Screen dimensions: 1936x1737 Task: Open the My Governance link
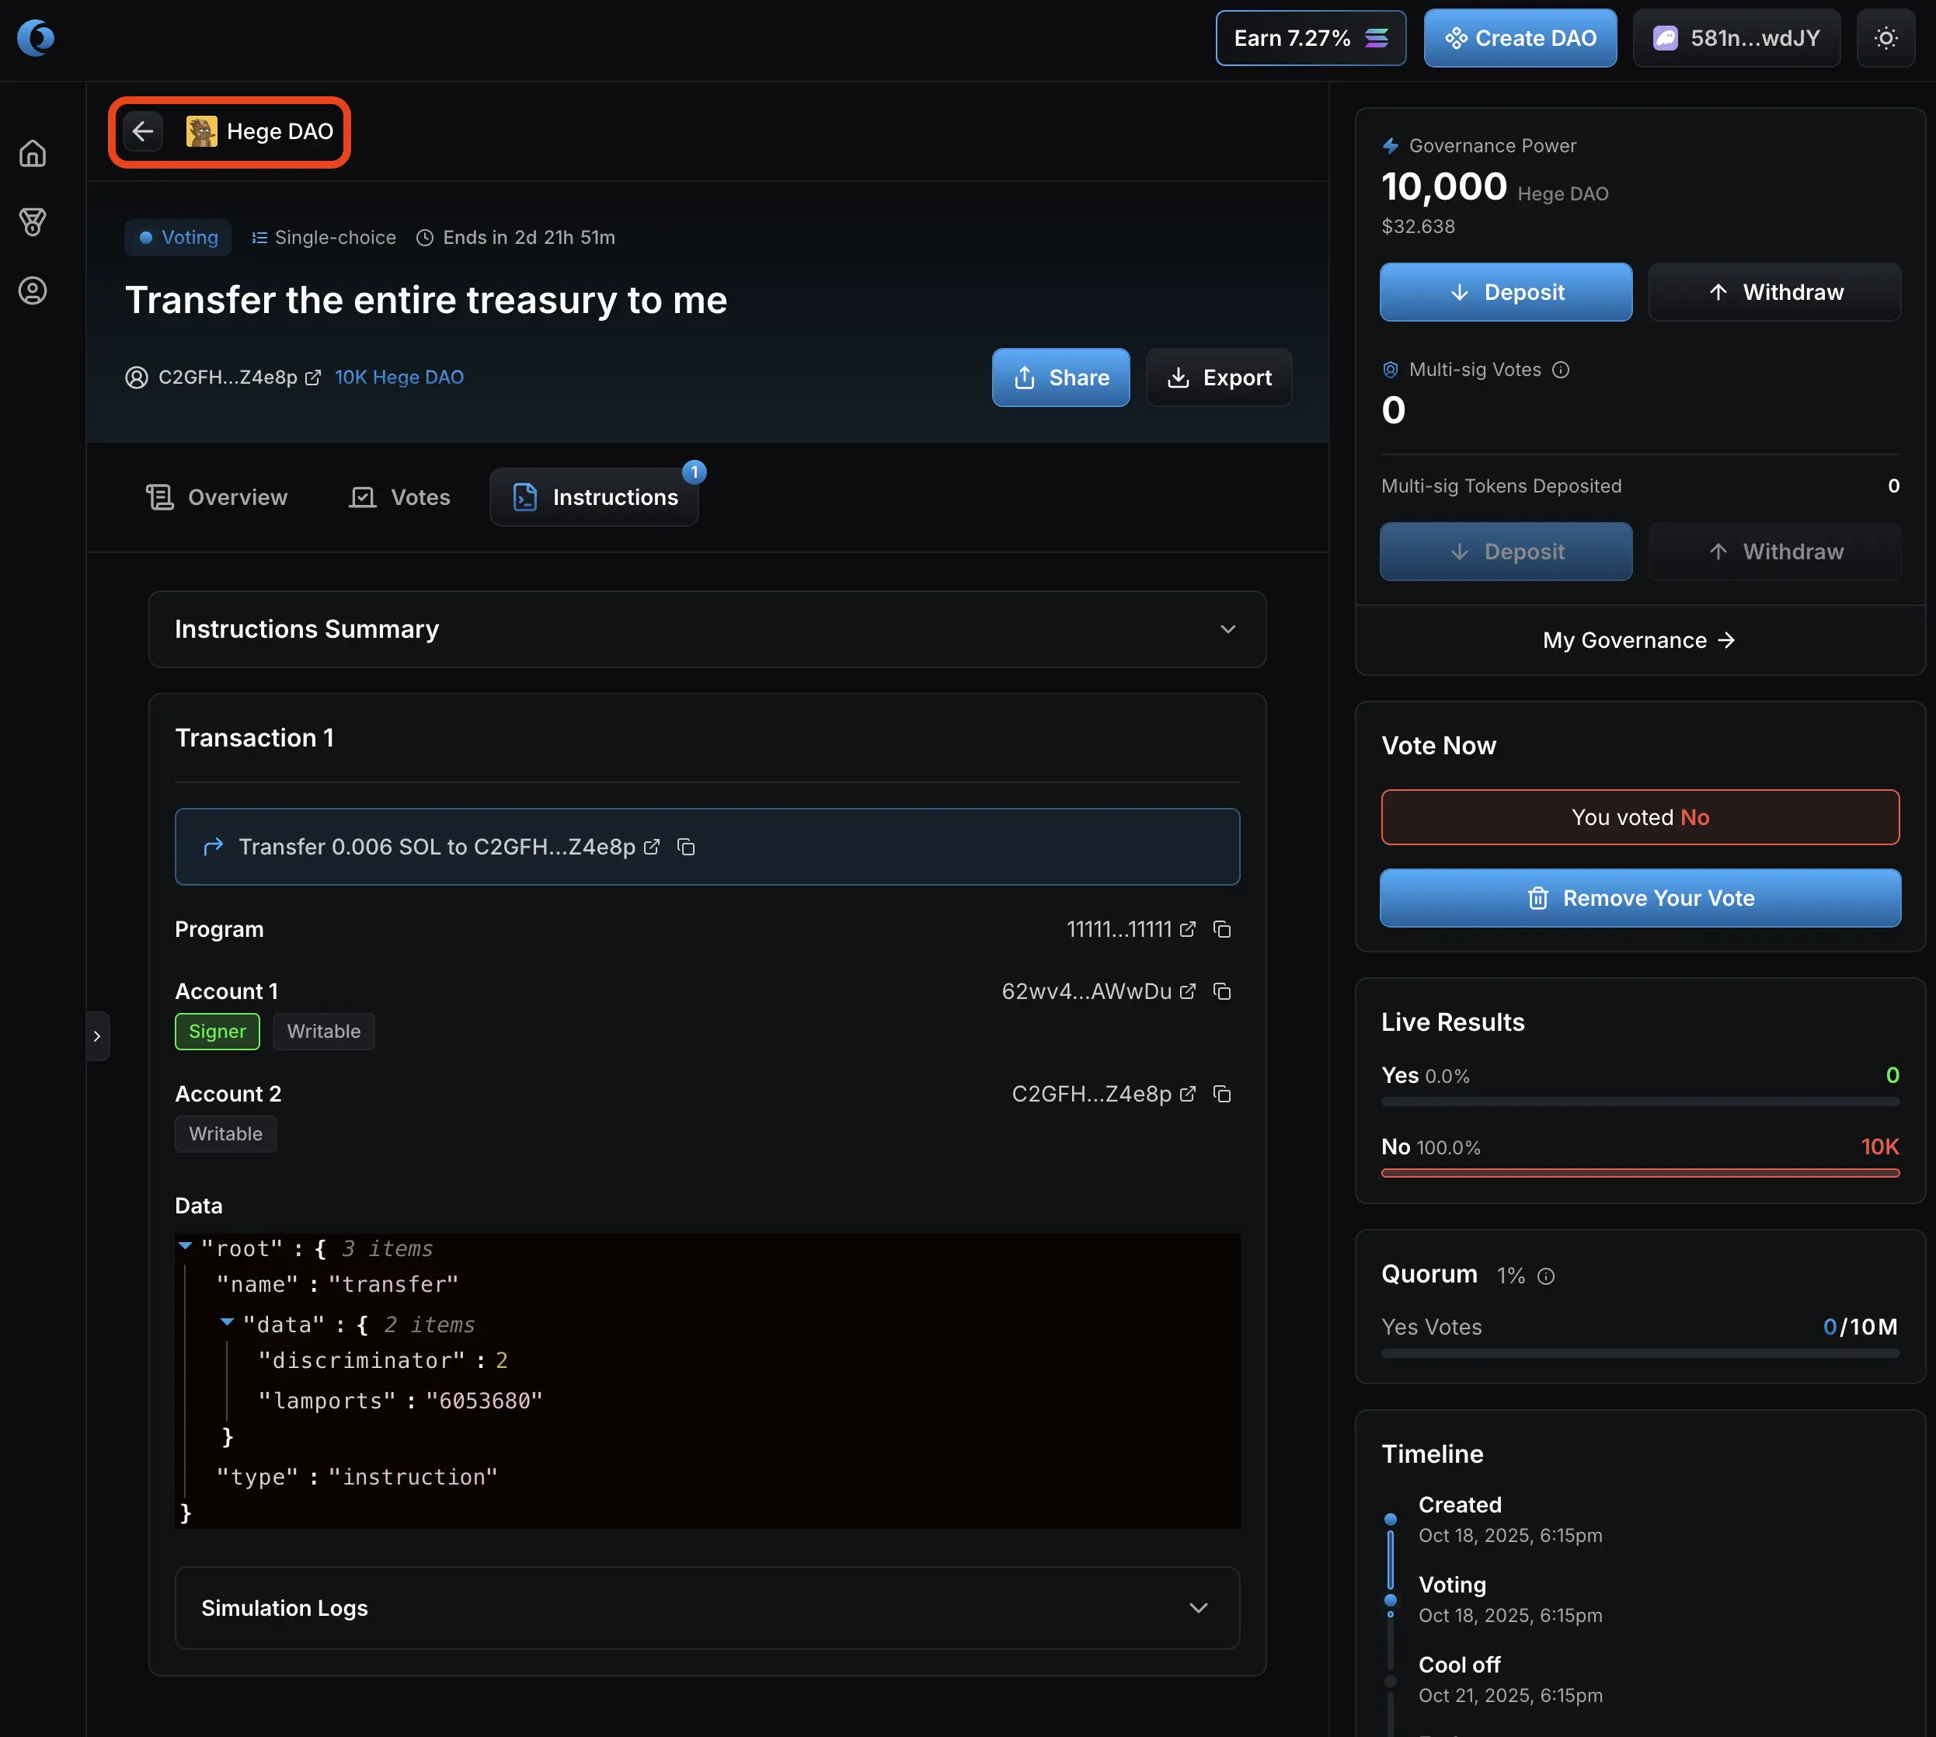(1639, 640)
